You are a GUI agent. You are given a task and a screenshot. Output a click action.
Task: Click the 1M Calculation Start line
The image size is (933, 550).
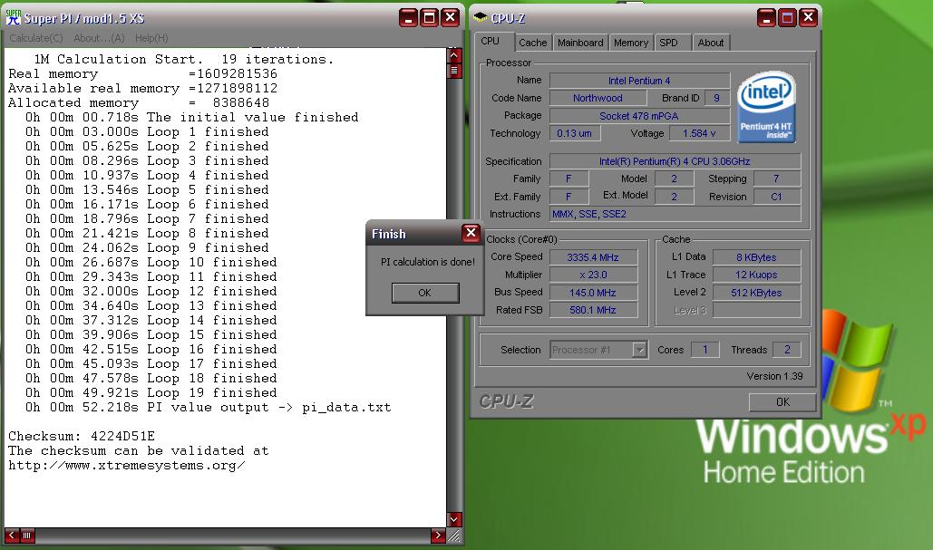[184, 60]
